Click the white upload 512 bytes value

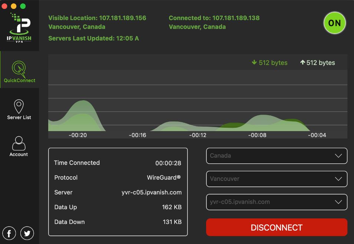[x=321, y=63]
